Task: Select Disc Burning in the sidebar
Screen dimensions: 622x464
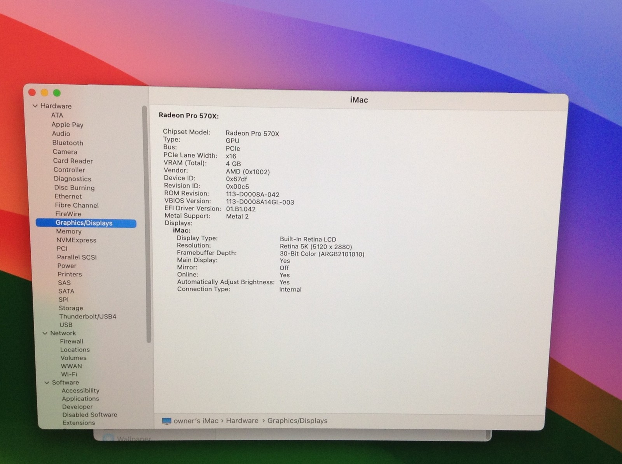Action: (x=74, y=188)
